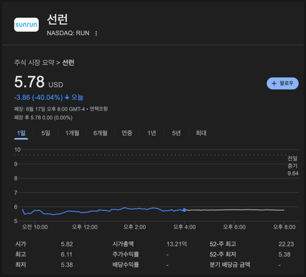The width and height of the screenshot is (306, 277).
Task: Switch to the 1개월 chart range tab
Action: point(73,133)
